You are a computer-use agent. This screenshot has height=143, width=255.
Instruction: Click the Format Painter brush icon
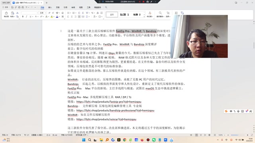[6, 13]
